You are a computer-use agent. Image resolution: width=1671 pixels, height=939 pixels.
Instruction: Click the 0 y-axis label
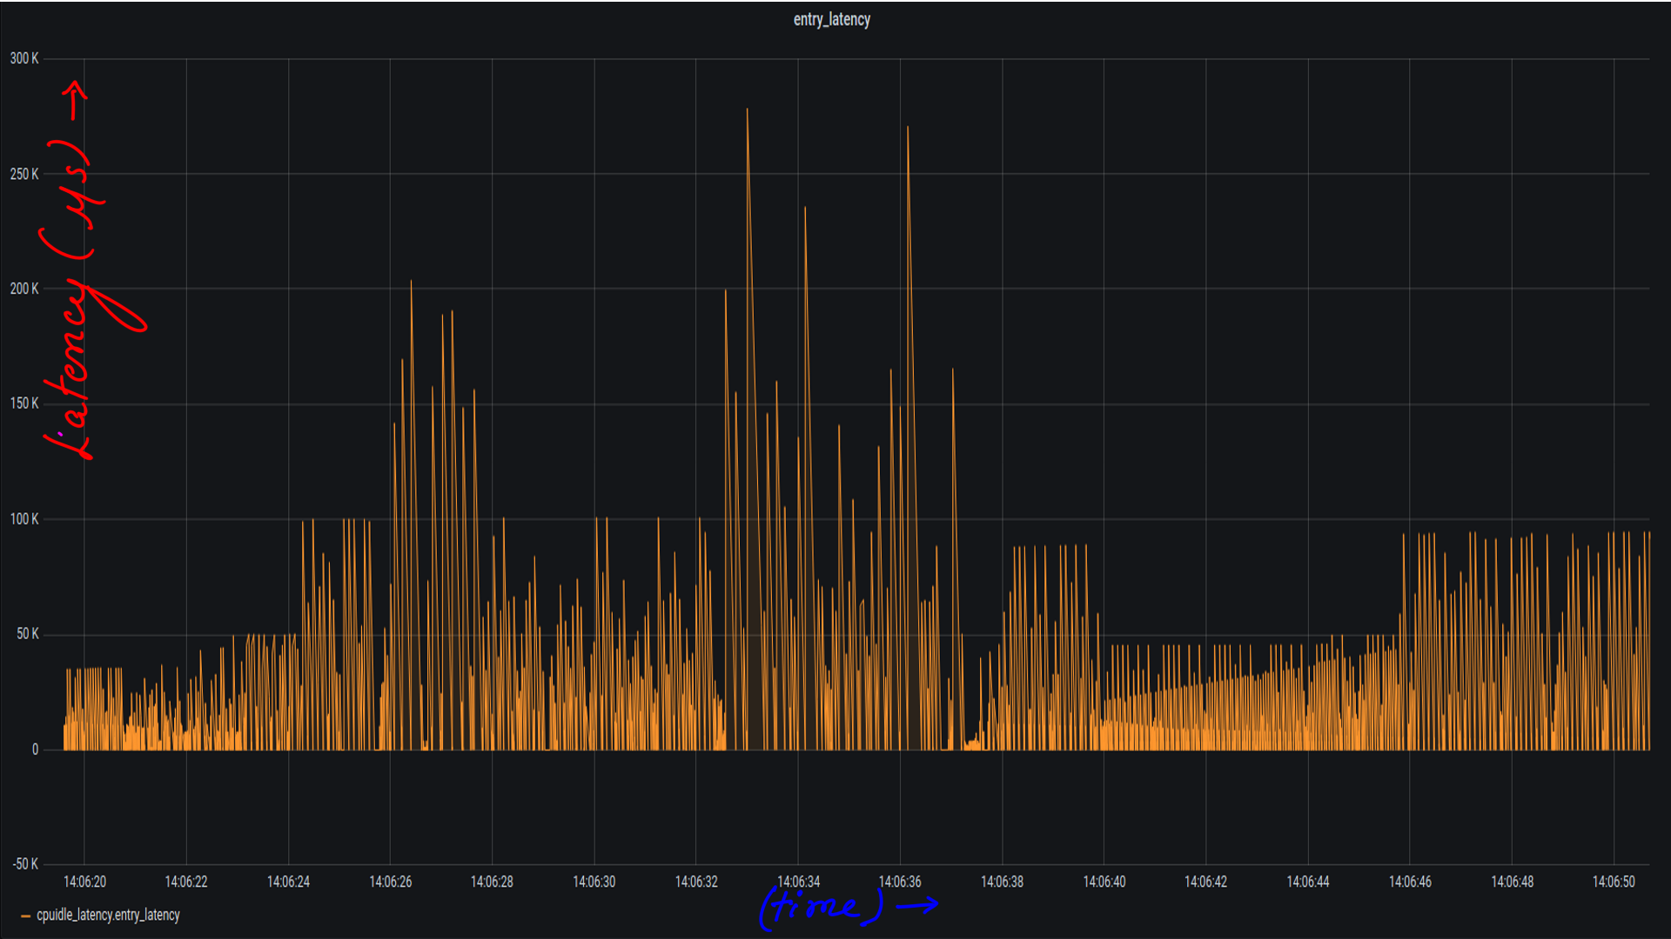pyautogui.click(x=35, y=749)
